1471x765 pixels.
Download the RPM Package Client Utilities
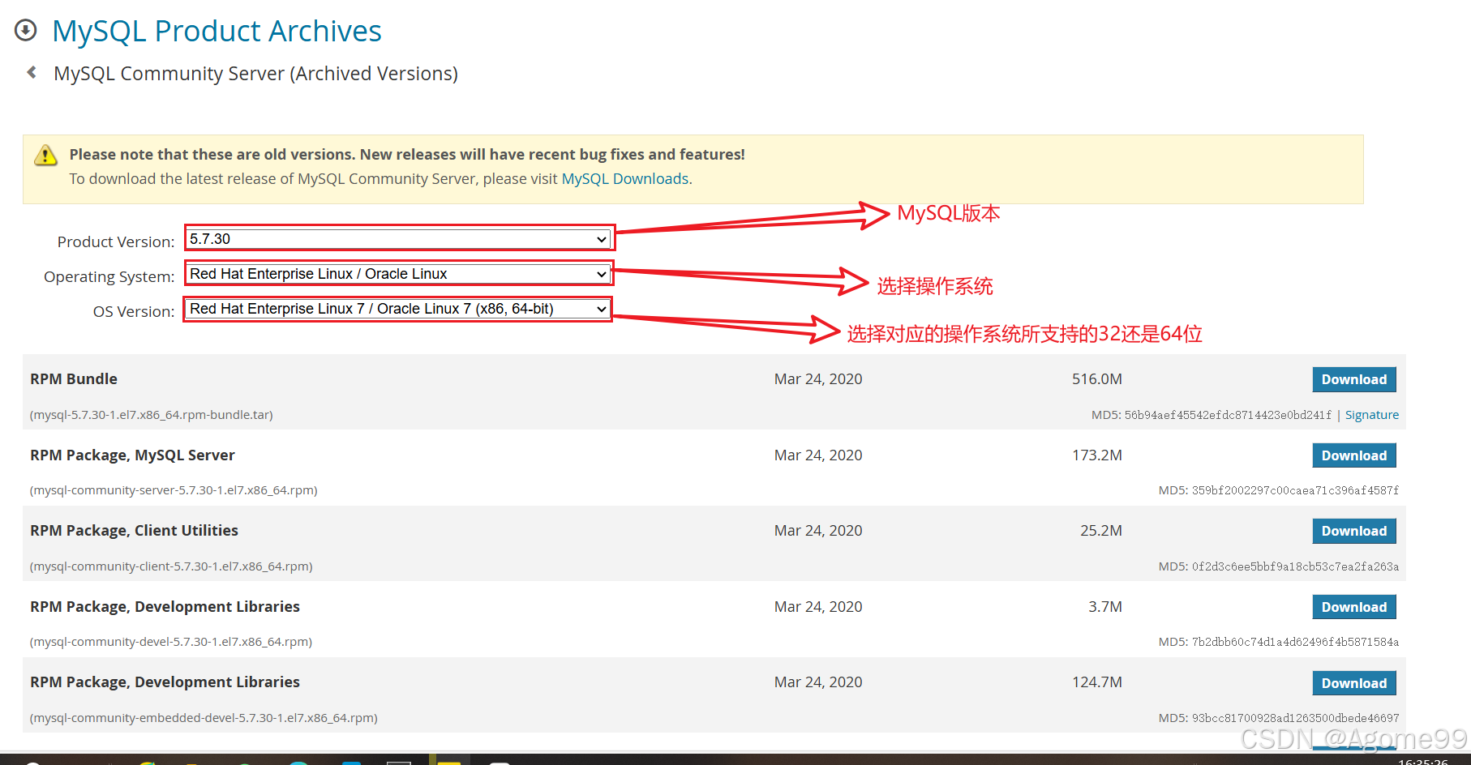point(1353,531)
